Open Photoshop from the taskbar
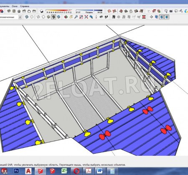 pyautogui.click(x=16, y=171)
